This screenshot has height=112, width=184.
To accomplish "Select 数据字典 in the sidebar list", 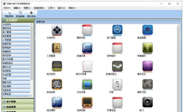I will click(16, 44).
